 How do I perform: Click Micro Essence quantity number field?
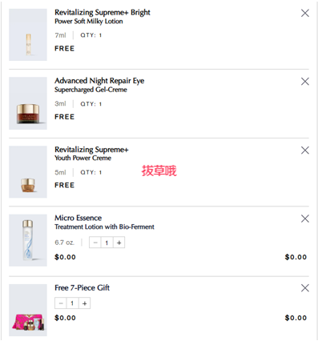pos(107,243)
